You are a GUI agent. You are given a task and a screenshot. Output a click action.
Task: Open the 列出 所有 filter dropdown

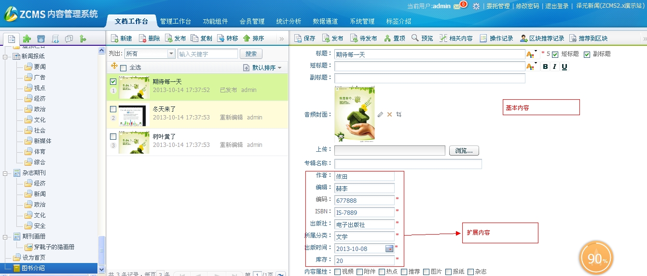[x=171, y=54]
